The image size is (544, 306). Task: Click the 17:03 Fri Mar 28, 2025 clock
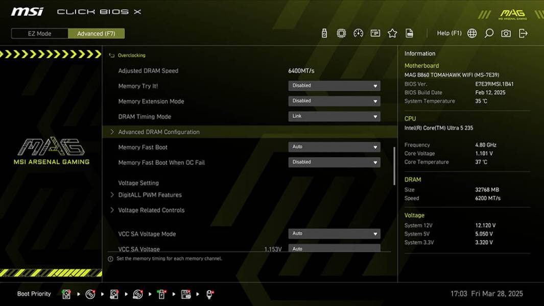point(486,294)
